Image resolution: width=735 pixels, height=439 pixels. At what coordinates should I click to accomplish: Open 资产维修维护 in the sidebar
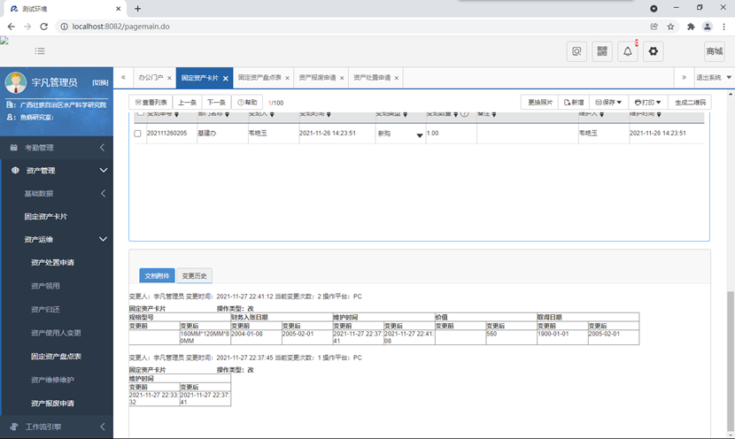[52, 380]
